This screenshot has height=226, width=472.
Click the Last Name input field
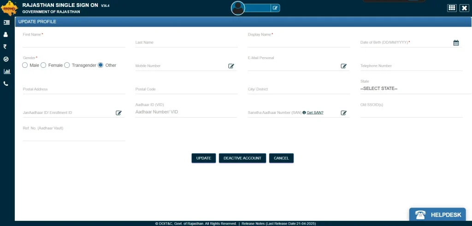[x=186, y=43]
